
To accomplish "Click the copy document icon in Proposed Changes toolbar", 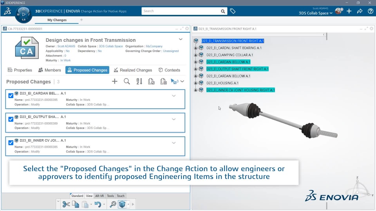I will 151,81.
